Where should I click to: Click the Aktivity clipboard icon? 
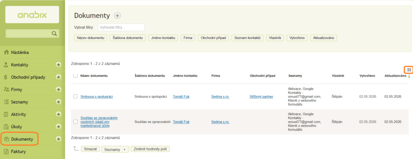click(x=6, y=114)
